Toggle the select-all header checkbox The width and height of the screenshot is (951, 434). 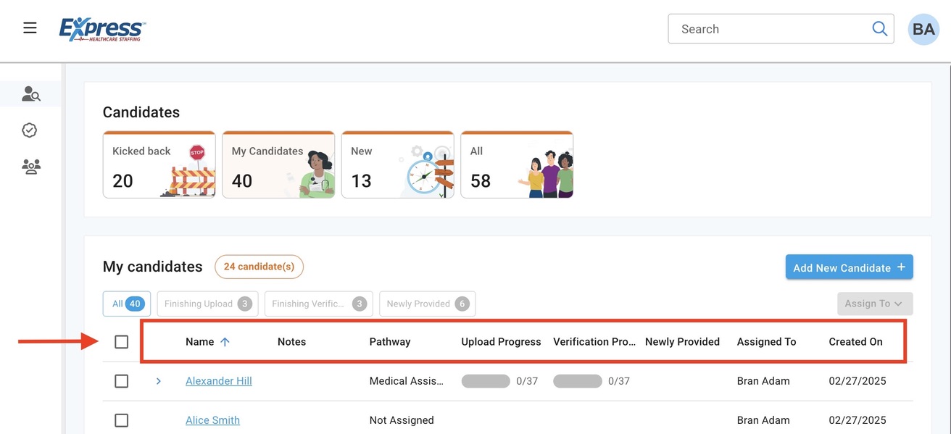coord(122,342)
